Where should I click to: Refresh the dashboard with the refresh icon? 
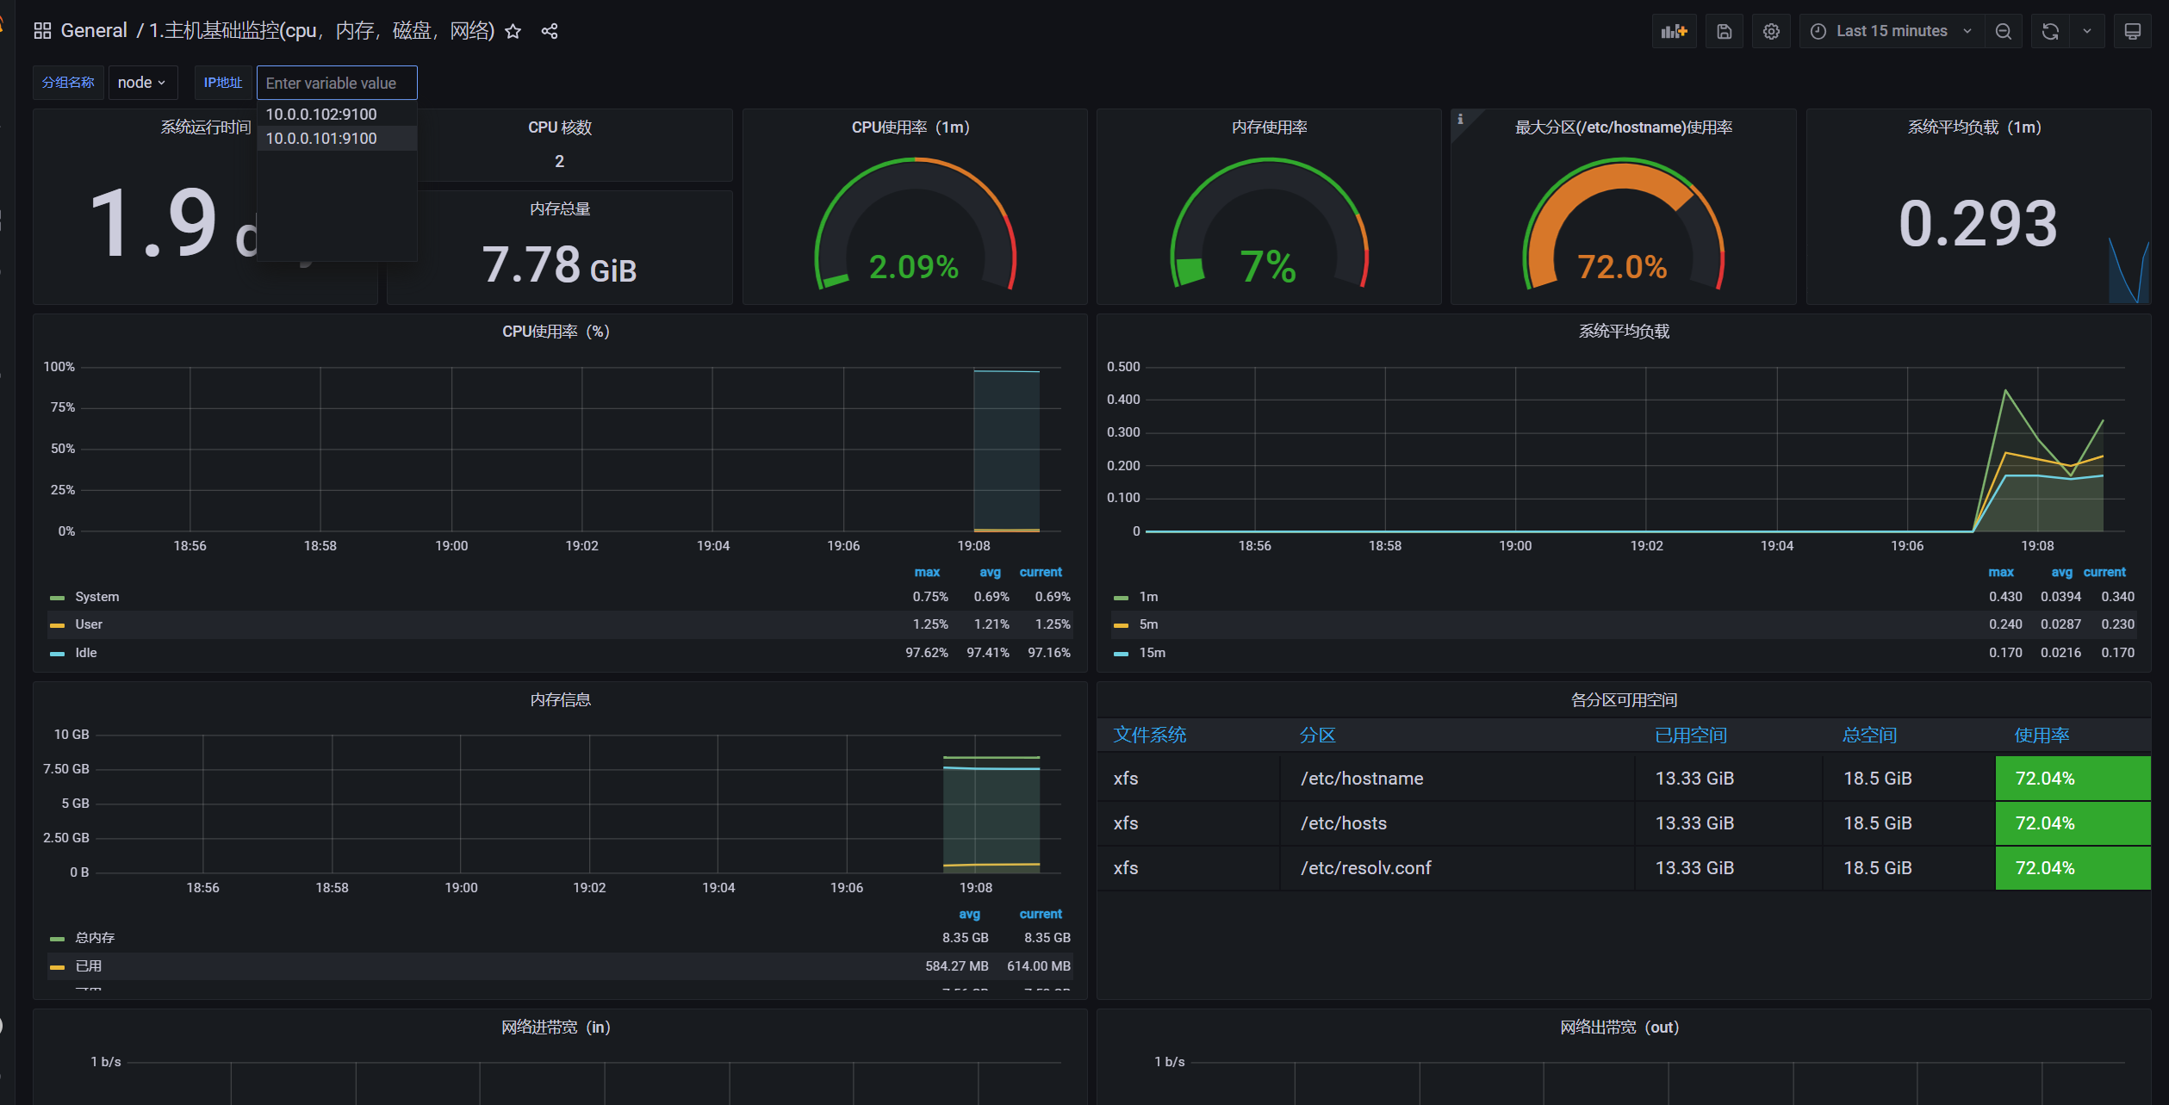tap(2050, 31)
